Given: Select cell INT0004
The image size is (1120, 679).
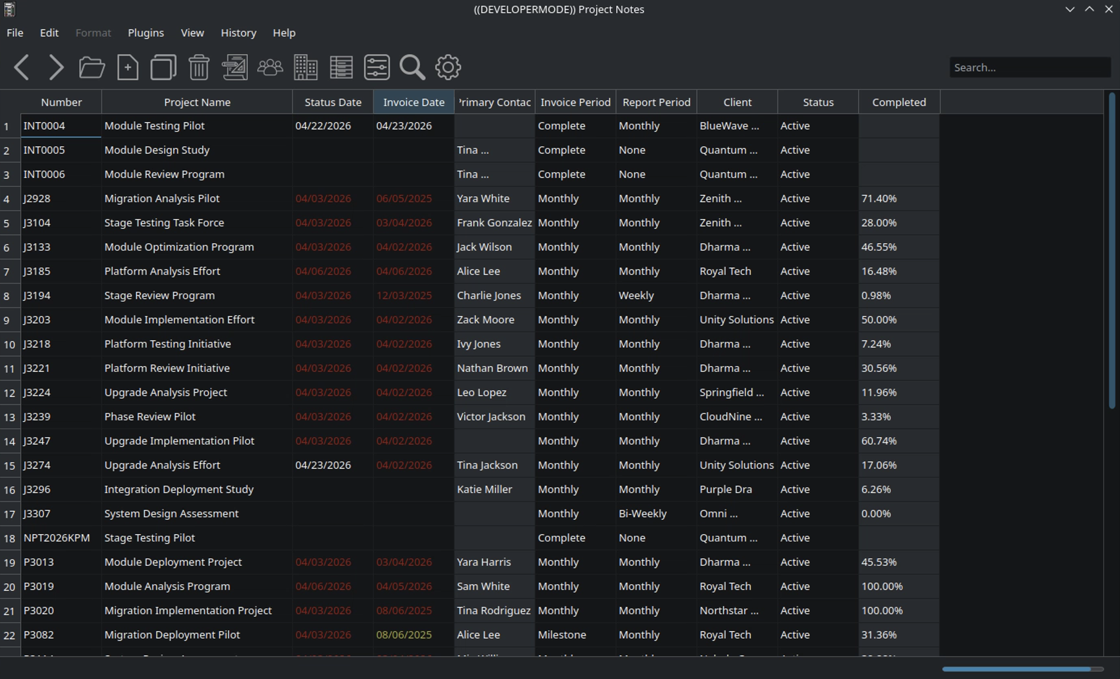Looking at the screenshot, I should tap(61, 126).
